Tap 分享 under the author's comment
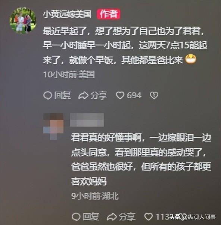The width and height of the screenshot is (221, 225). click(99, 96)
